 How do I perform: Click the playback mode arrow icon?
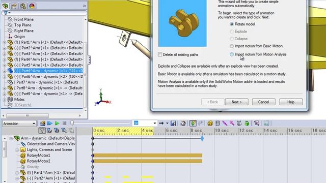161,123
